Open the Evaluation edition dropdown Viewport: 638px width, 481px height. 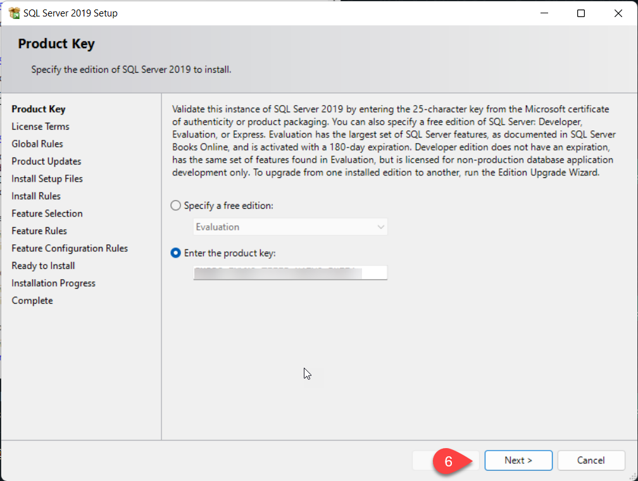click(290, 227)
